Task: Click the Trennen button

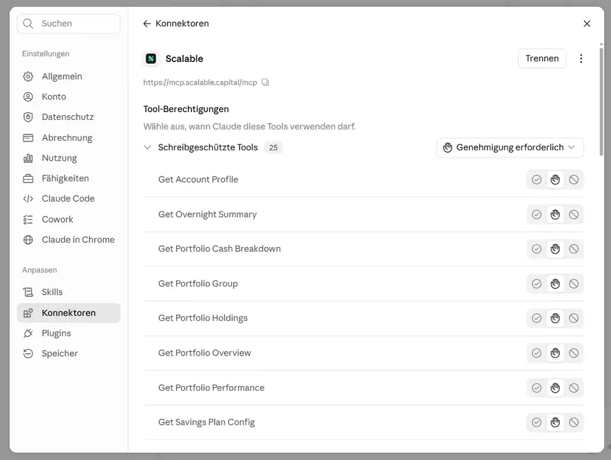Action: [x=542, y=58]
